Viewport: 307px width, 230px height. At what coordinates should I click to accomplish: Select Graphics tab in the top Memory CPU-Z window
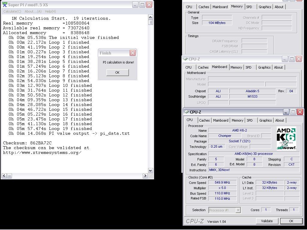point(265,7)
